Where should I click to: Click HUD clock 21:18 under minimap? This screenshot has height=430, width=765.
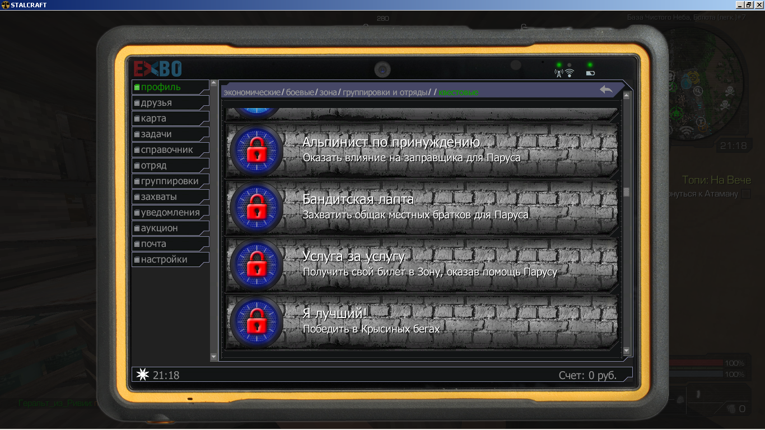(733, 146)
